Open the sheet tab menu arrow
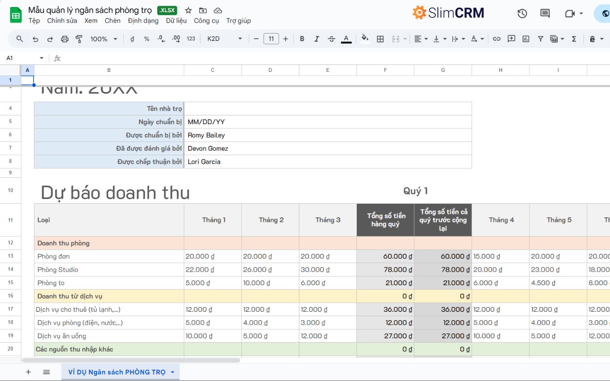This screenshot has height=381, width=610. pyautogui.click(x=173, y=372)
